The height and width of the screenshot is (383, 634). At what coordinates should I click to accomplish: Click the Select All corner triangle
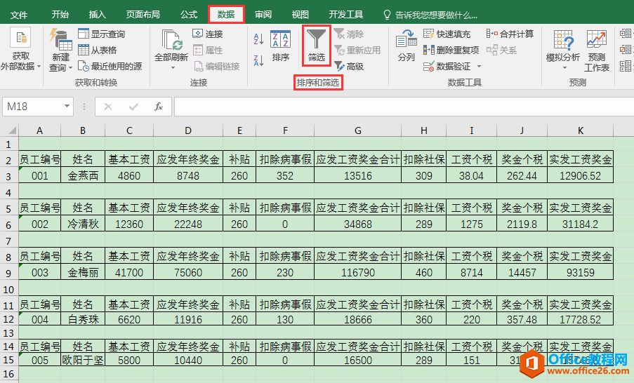click(13, 130)
